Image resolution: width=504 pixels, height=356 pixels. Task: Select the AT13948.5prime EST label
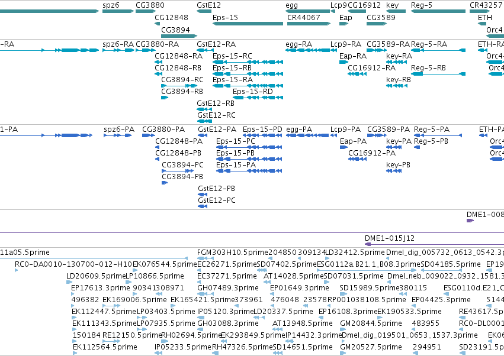tap(303, 323)
